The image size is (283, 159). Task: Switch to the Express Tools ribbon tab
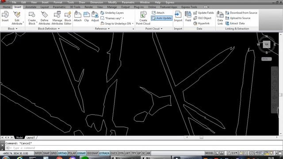189,7
